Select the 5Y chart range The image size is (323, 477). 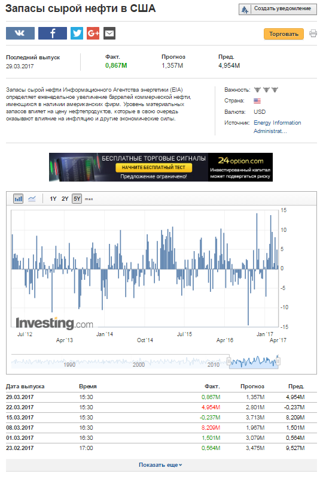point(77,199)
